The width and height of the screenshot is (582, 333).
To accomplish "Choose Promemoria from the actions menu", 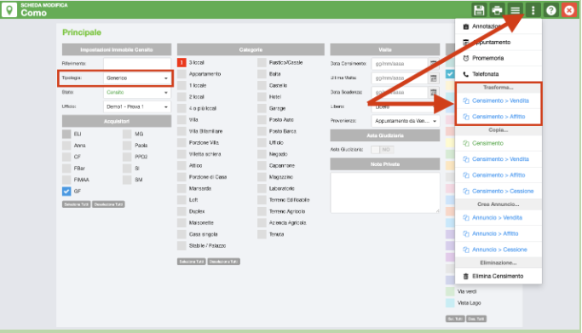I will click(x=498, y=58).
